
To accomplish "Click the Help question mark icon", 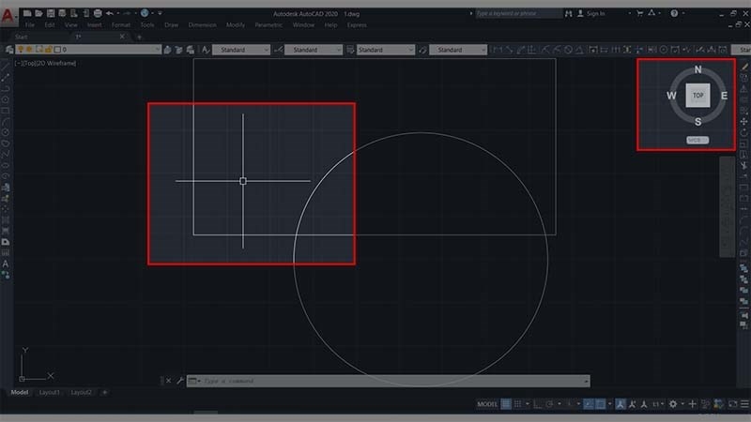I will [674, 13].
